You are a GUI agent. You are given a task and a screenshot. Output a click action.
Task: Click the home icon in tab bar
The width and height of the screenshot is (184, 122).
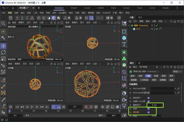pyautogui.click(x=13, y=8)
